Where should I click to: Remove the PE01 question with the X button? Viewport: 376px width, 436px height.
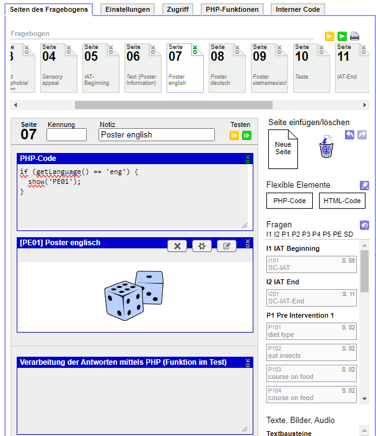(x=177, y=246)
